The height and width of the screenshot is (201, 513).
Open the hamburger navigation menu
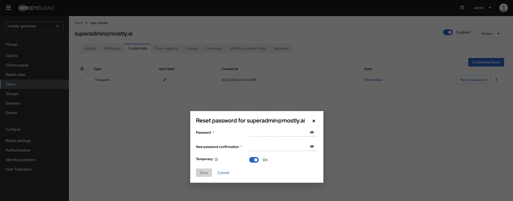pyautogui.click(x=8, y=8)
